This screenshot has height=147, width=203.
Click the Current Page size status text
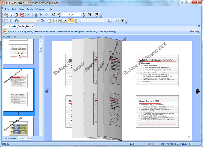coord(176,144)
